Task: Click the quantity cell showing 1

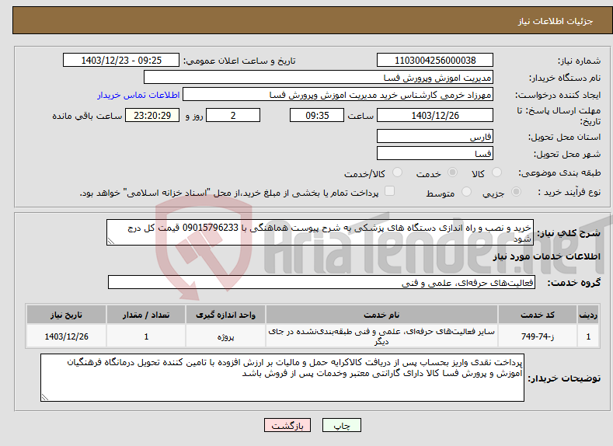Action: 146,336
